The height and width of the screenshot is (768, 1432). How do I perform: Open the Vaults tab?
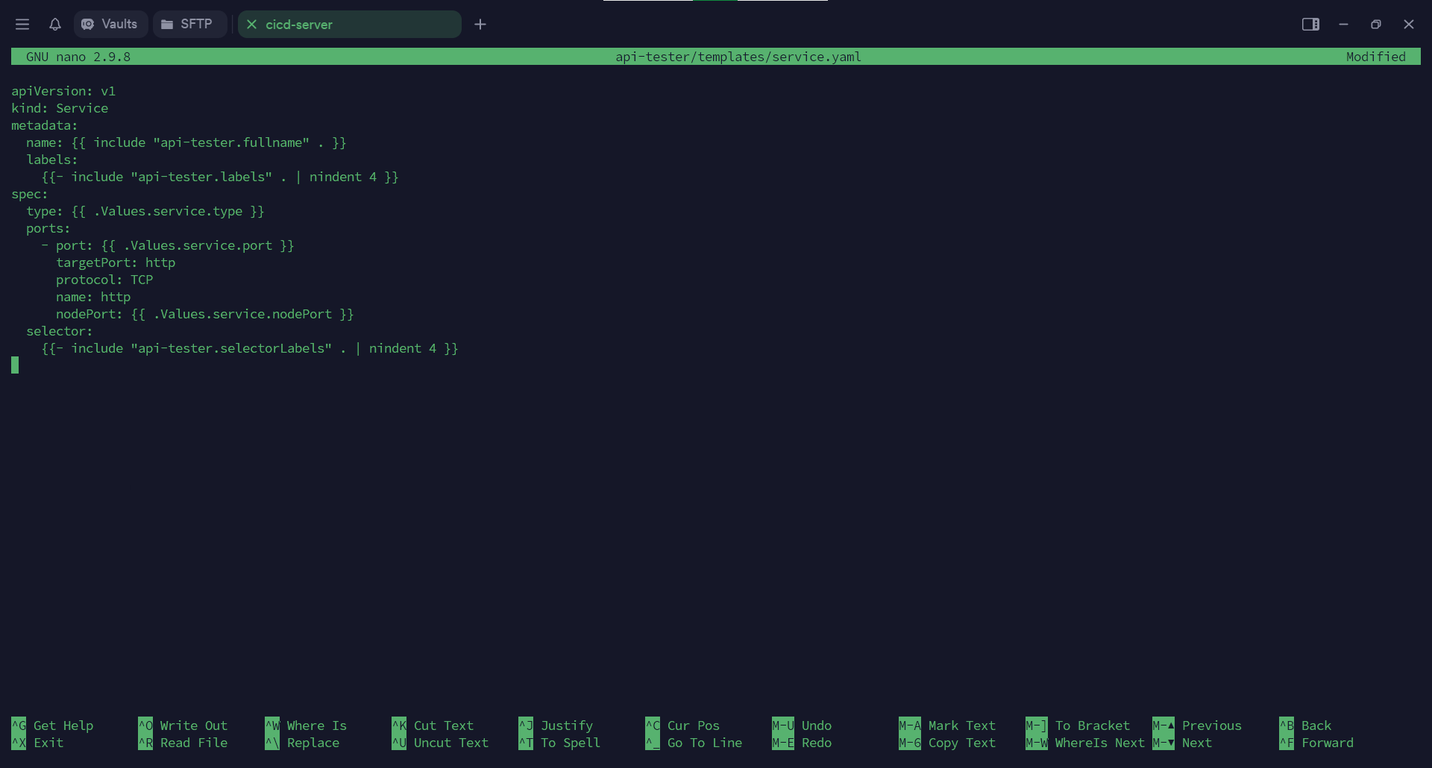110,25
